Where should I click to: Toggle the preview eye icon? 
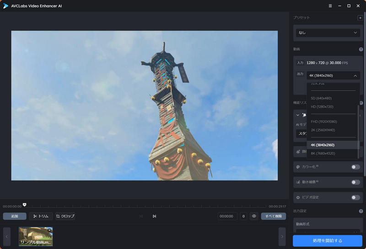[254, 216]
